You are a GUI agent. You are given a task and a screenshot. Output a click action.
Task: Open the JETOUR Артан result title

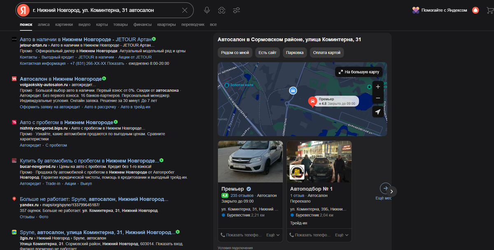pos(86,39)
